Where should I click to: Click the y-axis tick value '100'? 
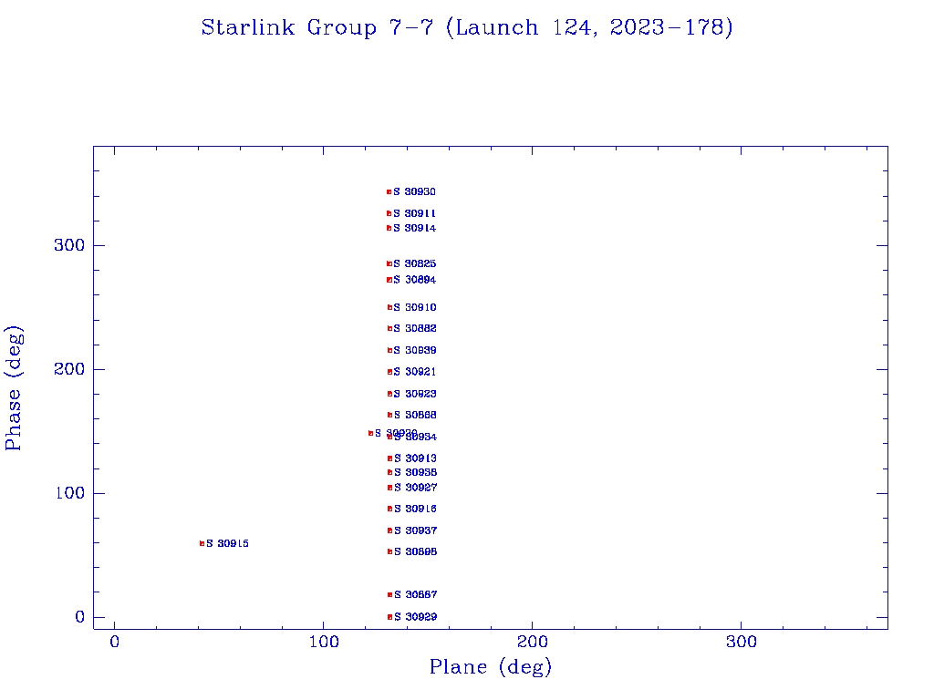coord(69,493)
